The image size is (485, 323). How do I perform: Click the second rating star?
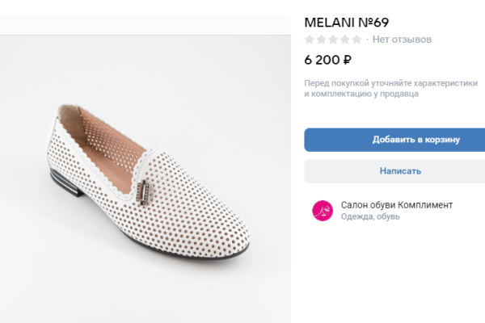tap(321, 40)
